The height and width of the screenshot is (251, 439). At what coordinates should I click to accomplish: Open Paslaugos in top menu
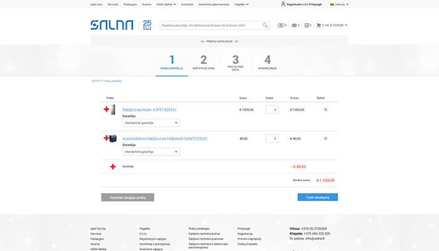point(130,4)
